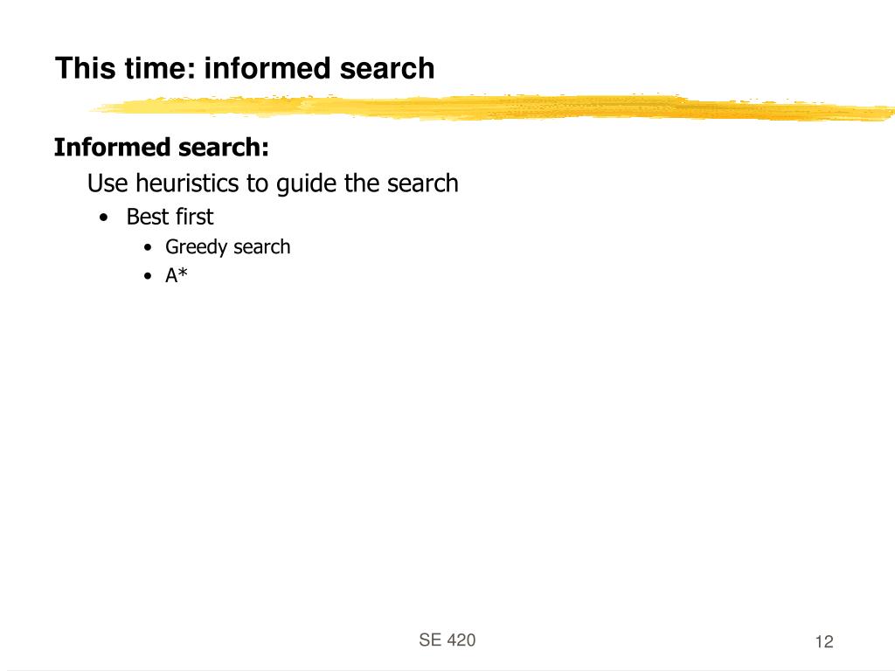Select the yellow brush stroke under the title

click(x=492, y=107)
